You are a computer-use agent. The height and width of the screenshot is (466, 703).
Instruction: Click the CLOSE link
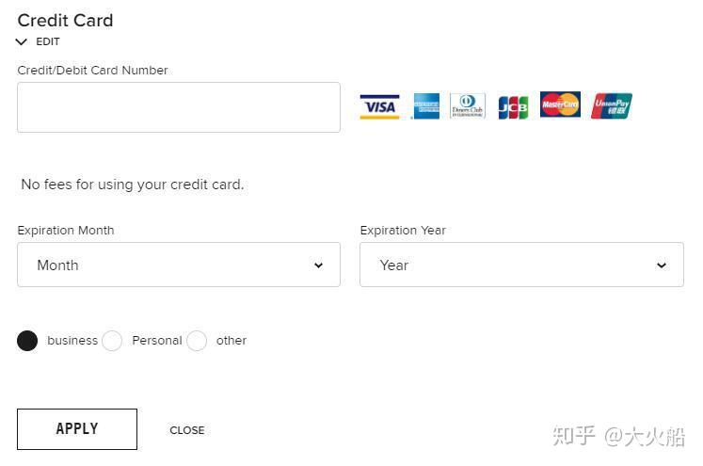(x=187, y=430)
